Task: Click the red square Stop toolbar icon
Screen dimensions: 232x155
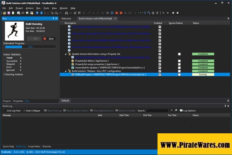Action: (117, 13)
